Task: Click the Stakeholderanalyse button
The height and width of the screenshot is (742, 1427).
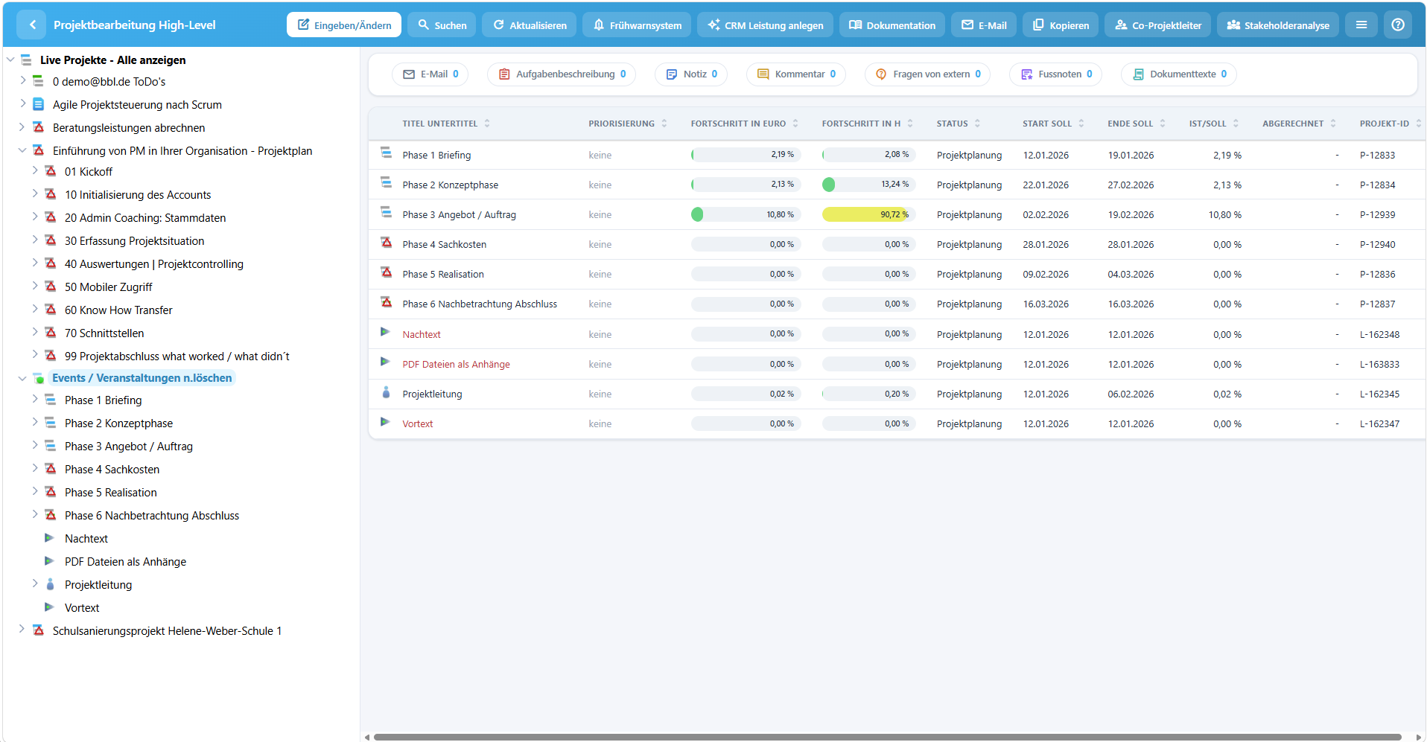Action: (x=1278, y=25)
